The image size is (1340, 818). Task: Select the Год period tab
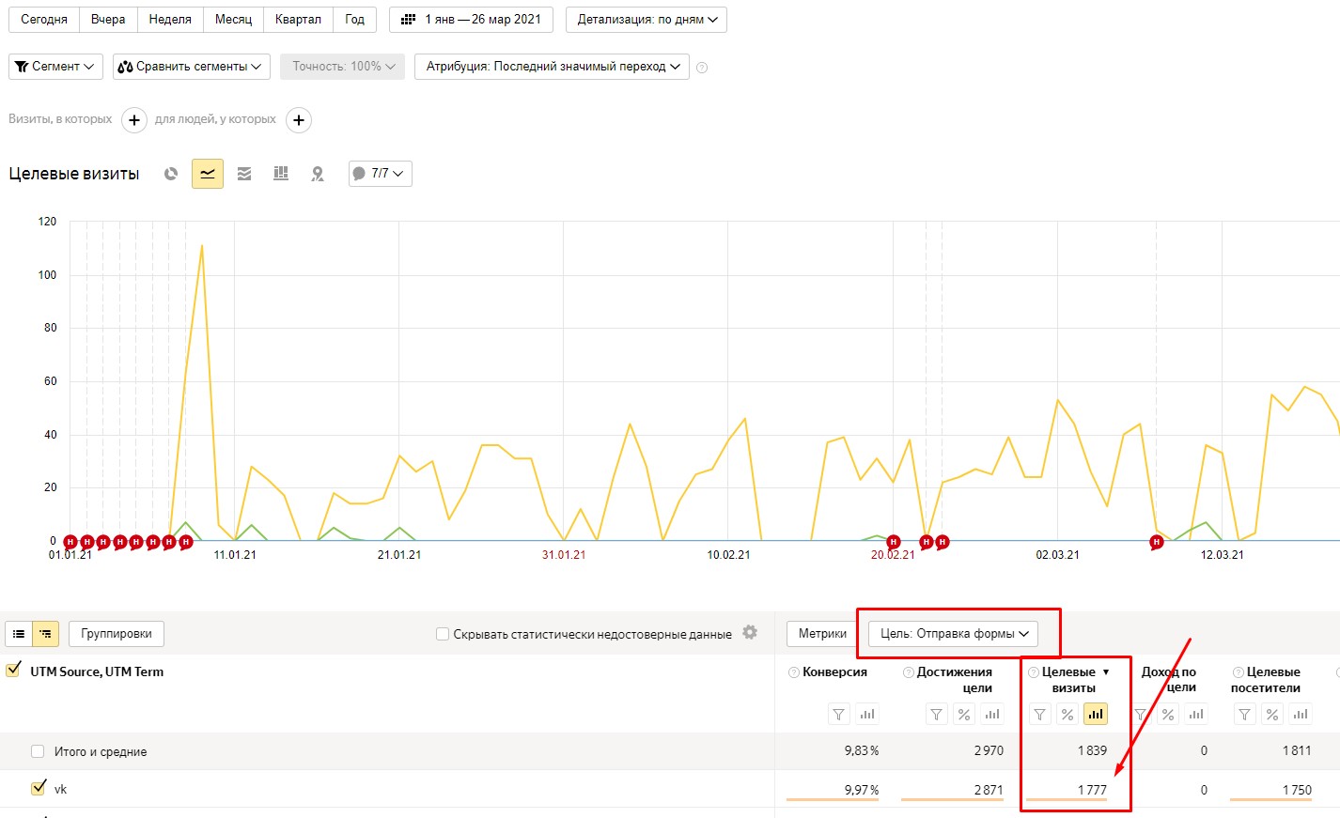(x=354, y=20)
